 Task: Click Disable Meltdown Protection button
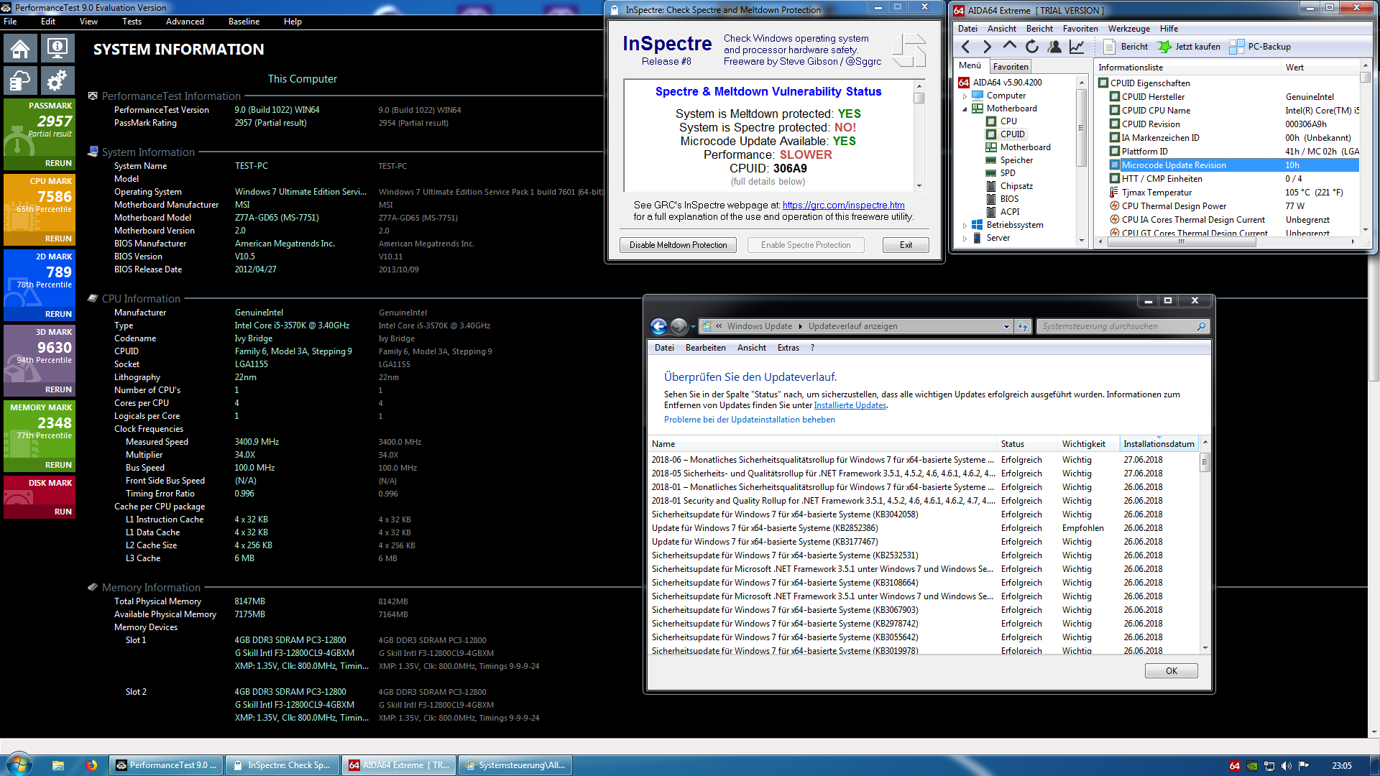[x=678, y=245]
